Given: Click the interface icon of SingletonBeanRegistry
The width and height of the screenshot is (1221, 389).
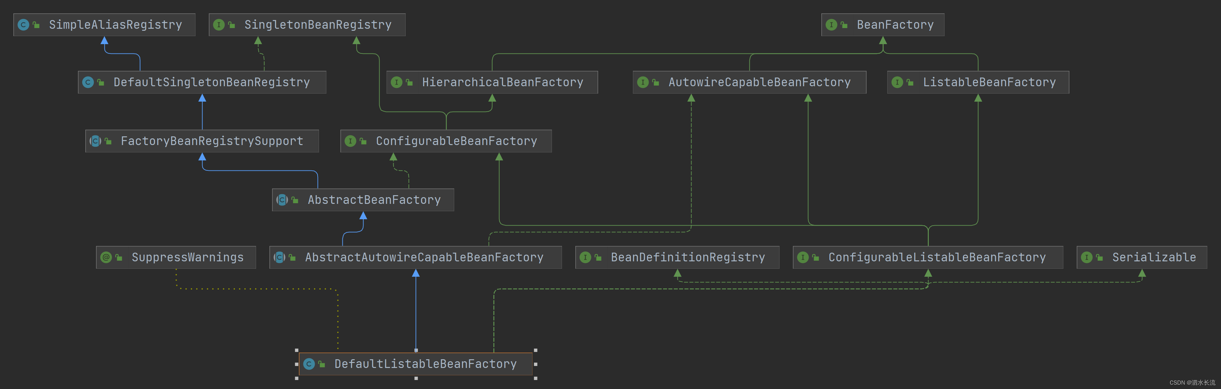Looking at the screenshot, I should point(219,25).
